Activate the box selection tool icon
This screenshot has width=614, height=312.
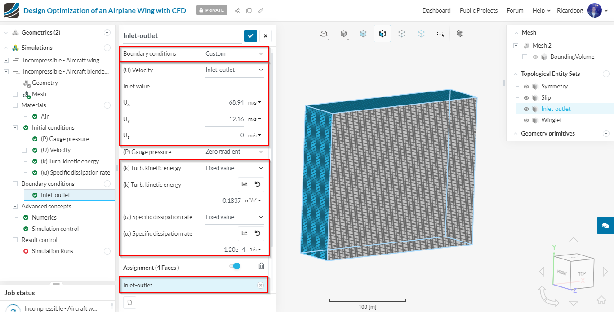(x=440, y=34)
